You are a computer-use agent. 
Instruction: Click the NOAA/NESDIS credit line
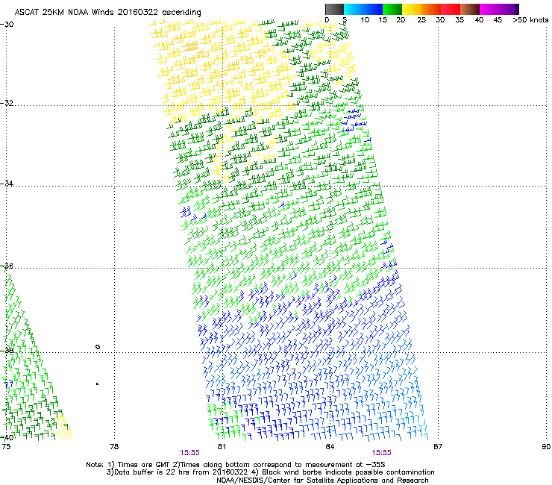pyautogui.click(x=322, y=481)
